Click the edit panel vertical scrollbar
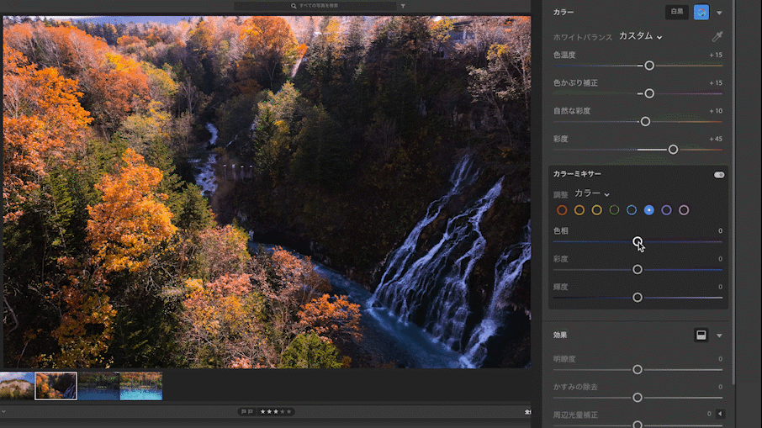Screen dimensions: 762x428 pos(733,192)
